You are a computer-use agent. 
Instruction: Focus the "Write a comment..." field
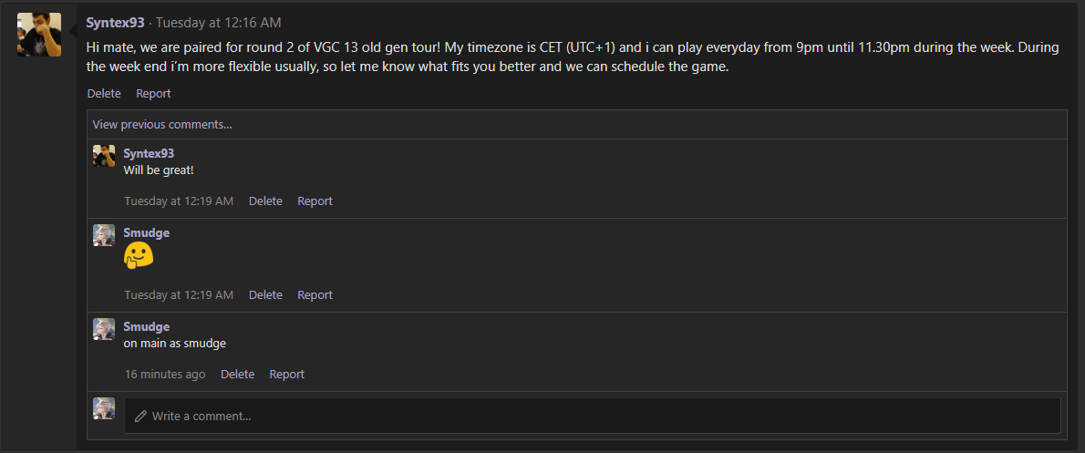(593, 416)
